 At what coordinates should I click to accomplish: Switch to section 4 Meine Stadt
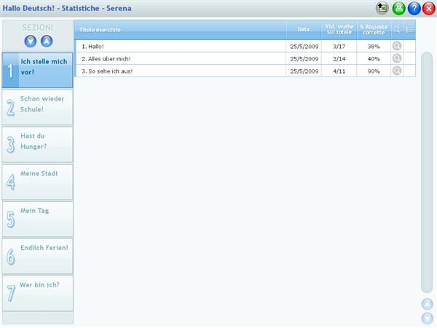click(37, 181)
